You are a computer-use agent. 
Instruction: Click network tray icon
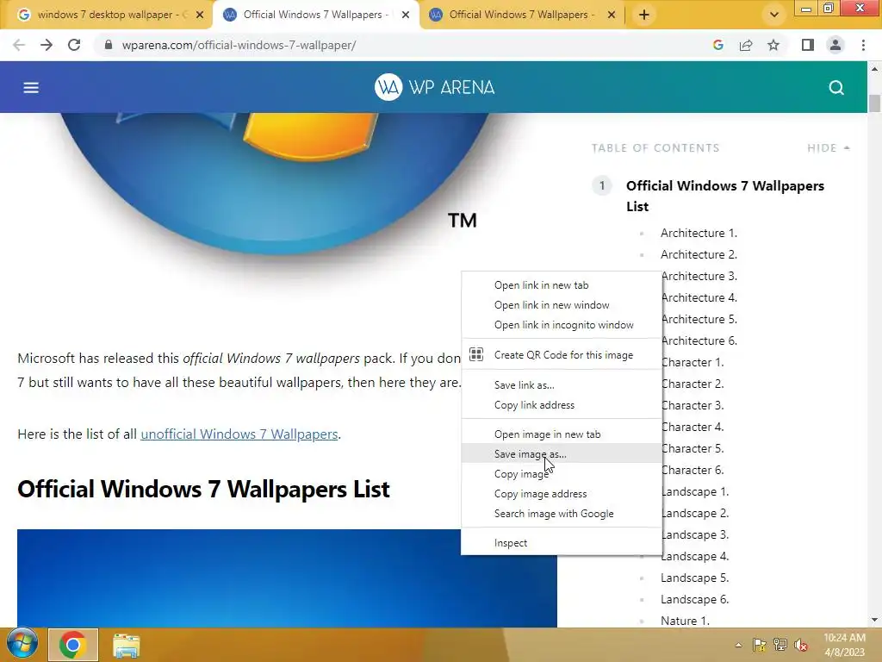pos(780,645)
